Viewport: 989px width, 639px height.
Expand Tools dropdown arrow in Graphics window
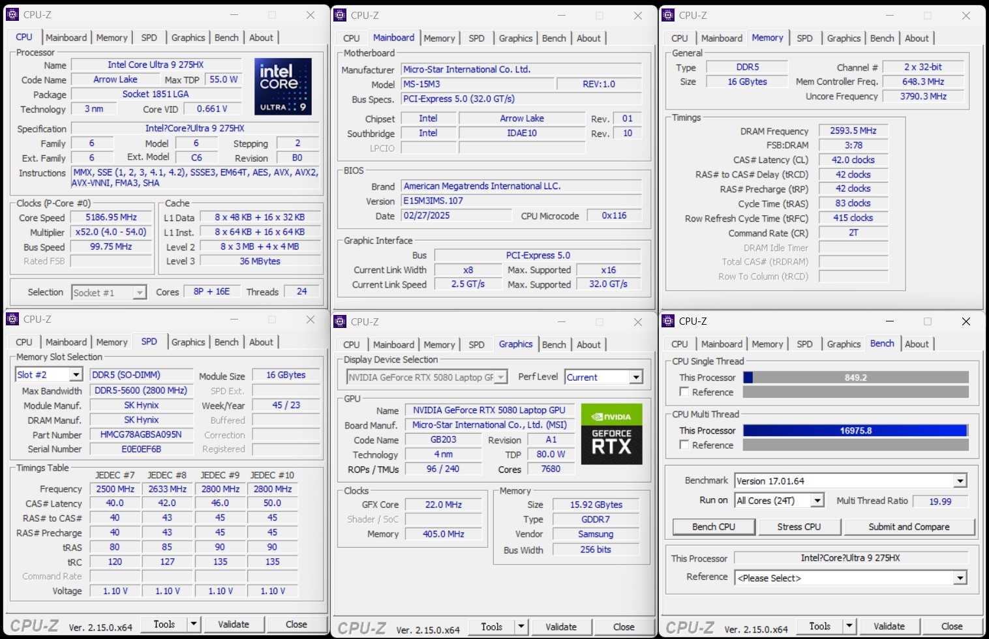521,627
